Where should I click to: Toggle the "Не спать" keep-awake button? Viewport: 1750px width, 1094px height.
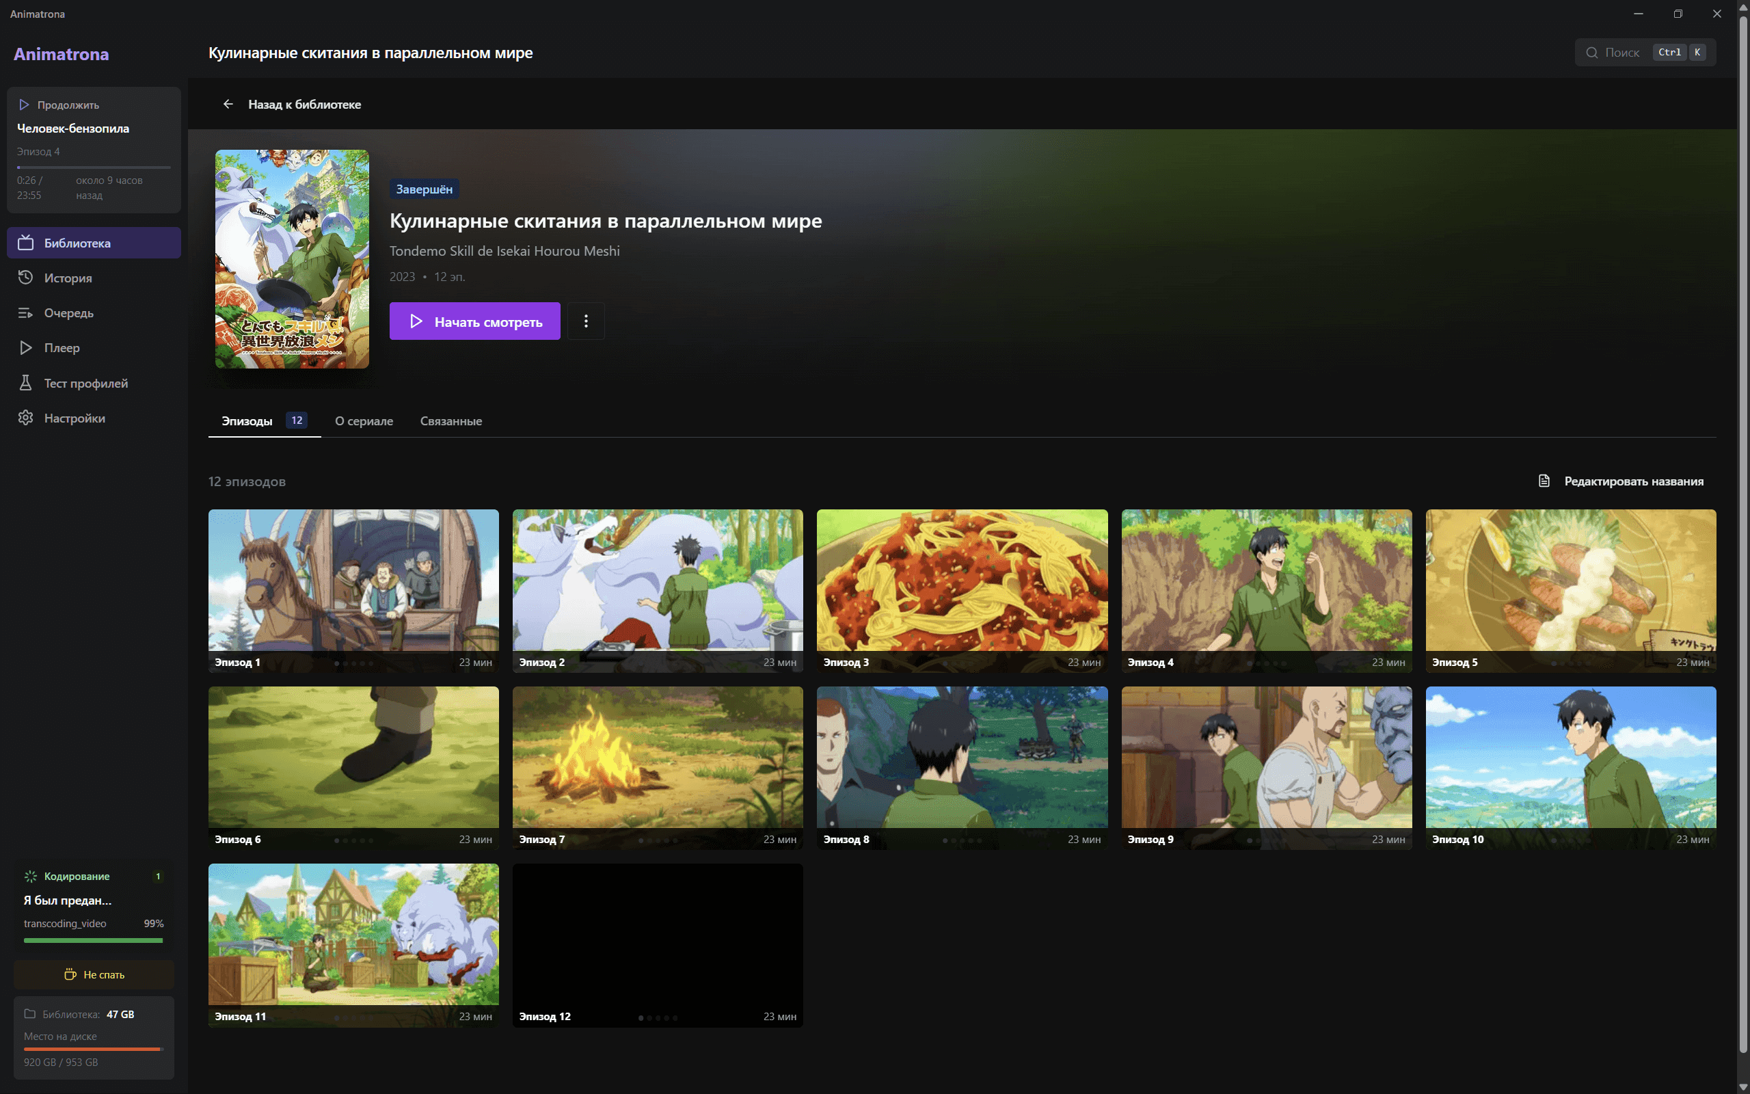(94, 974)
